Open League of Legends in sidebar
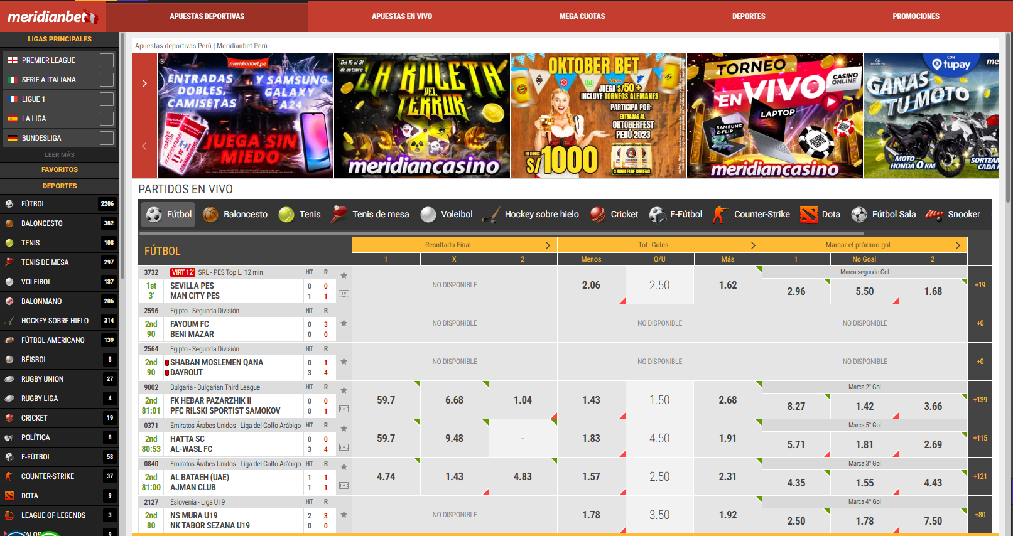This screenshot has height=536, width=1013. [x=60, y=515]
